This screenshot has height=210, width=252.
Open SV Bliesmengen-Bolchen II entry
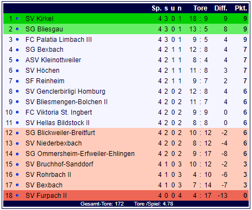[66, 102]
